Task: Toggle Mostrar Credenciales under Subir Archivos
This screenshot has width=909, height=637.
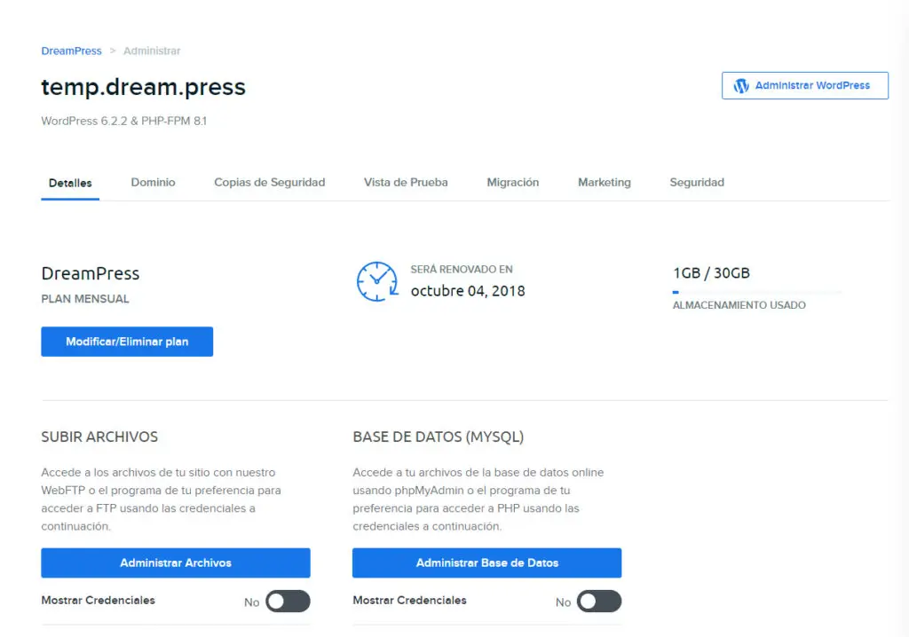Action: pyautogui.click(x=289, y=601)
